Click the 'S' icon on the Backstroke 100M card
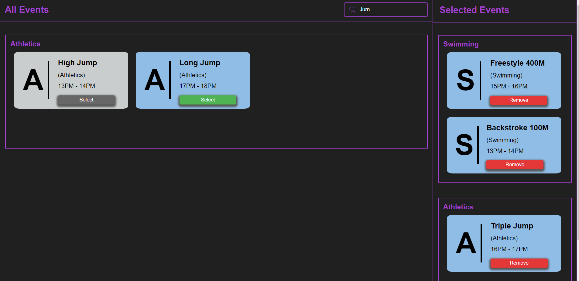Viewport: 579px width, 281px height. (x=464, y=145)
